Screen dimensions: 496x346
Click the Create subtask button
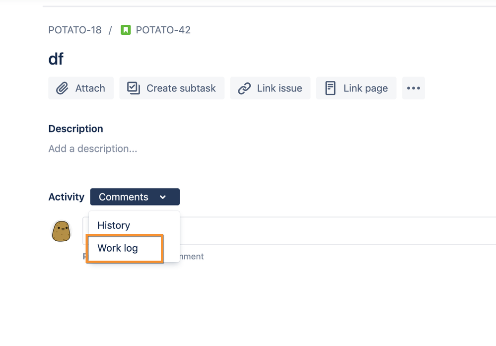[172, 88]
